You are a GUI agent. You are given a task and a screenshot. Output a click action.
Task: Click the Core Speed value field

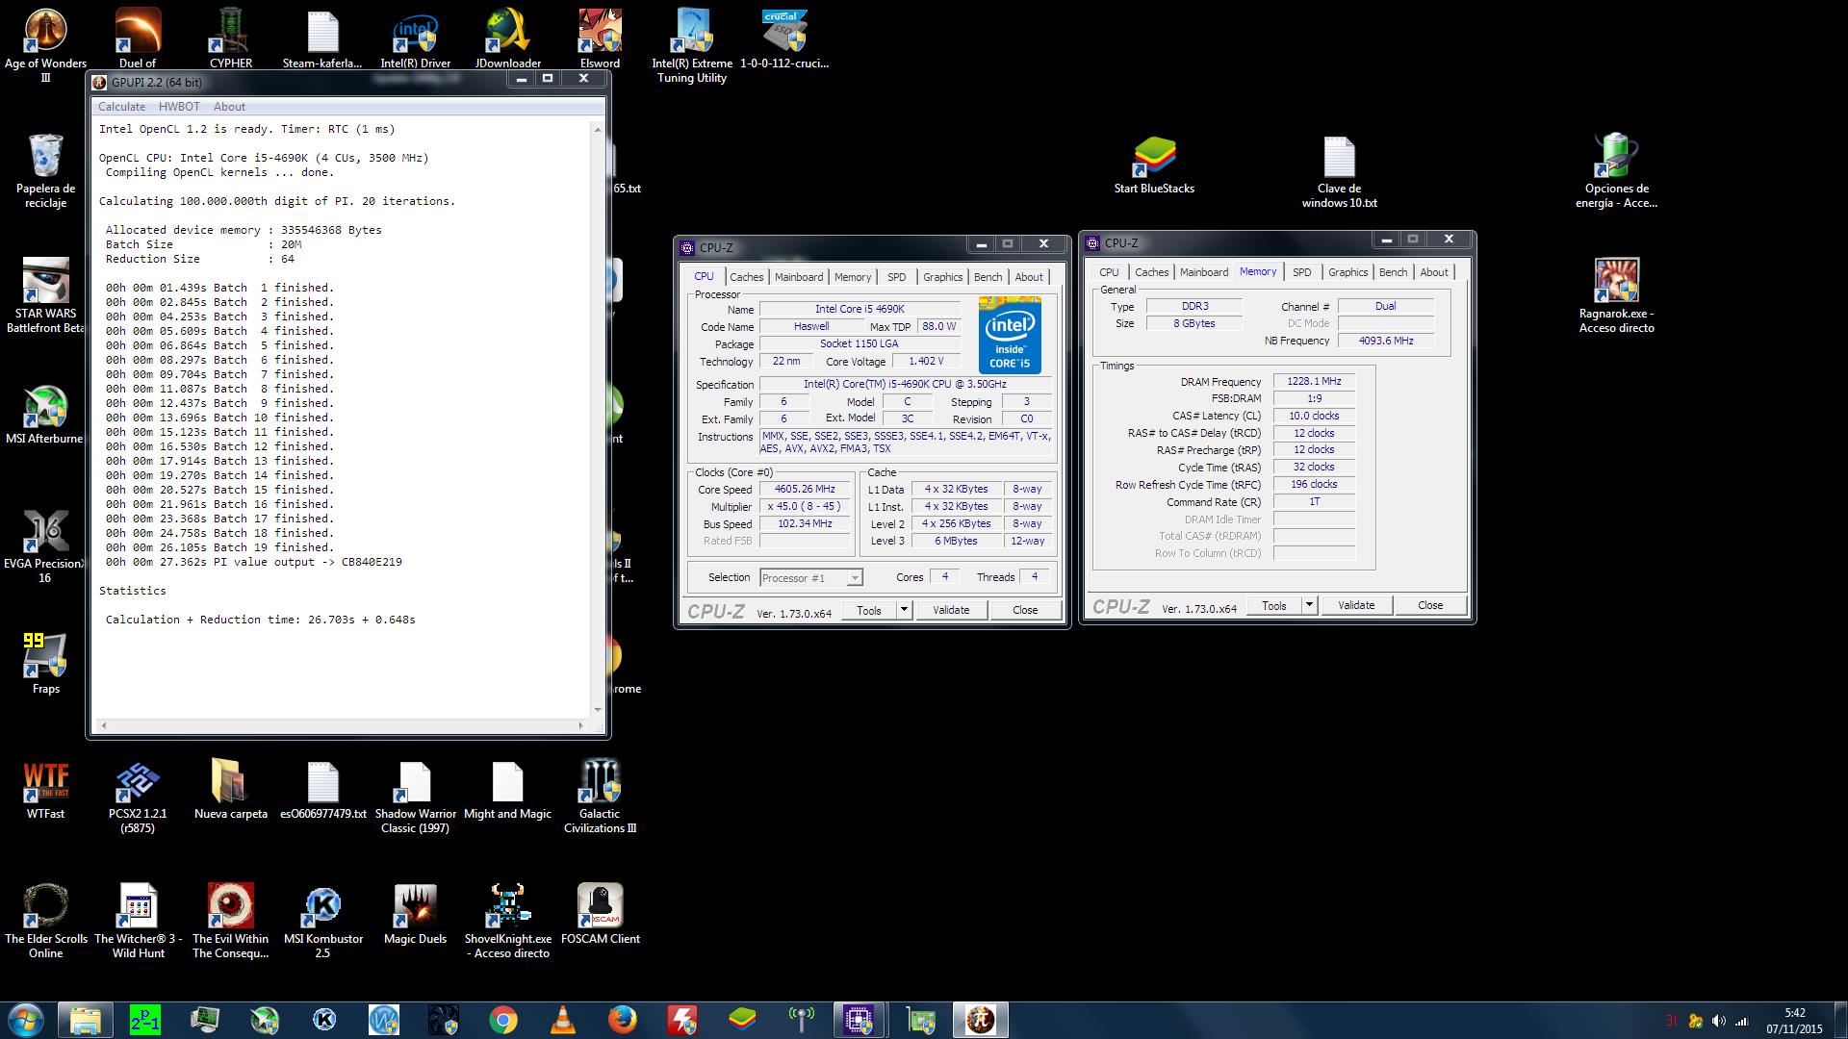(x=805, y=489)
